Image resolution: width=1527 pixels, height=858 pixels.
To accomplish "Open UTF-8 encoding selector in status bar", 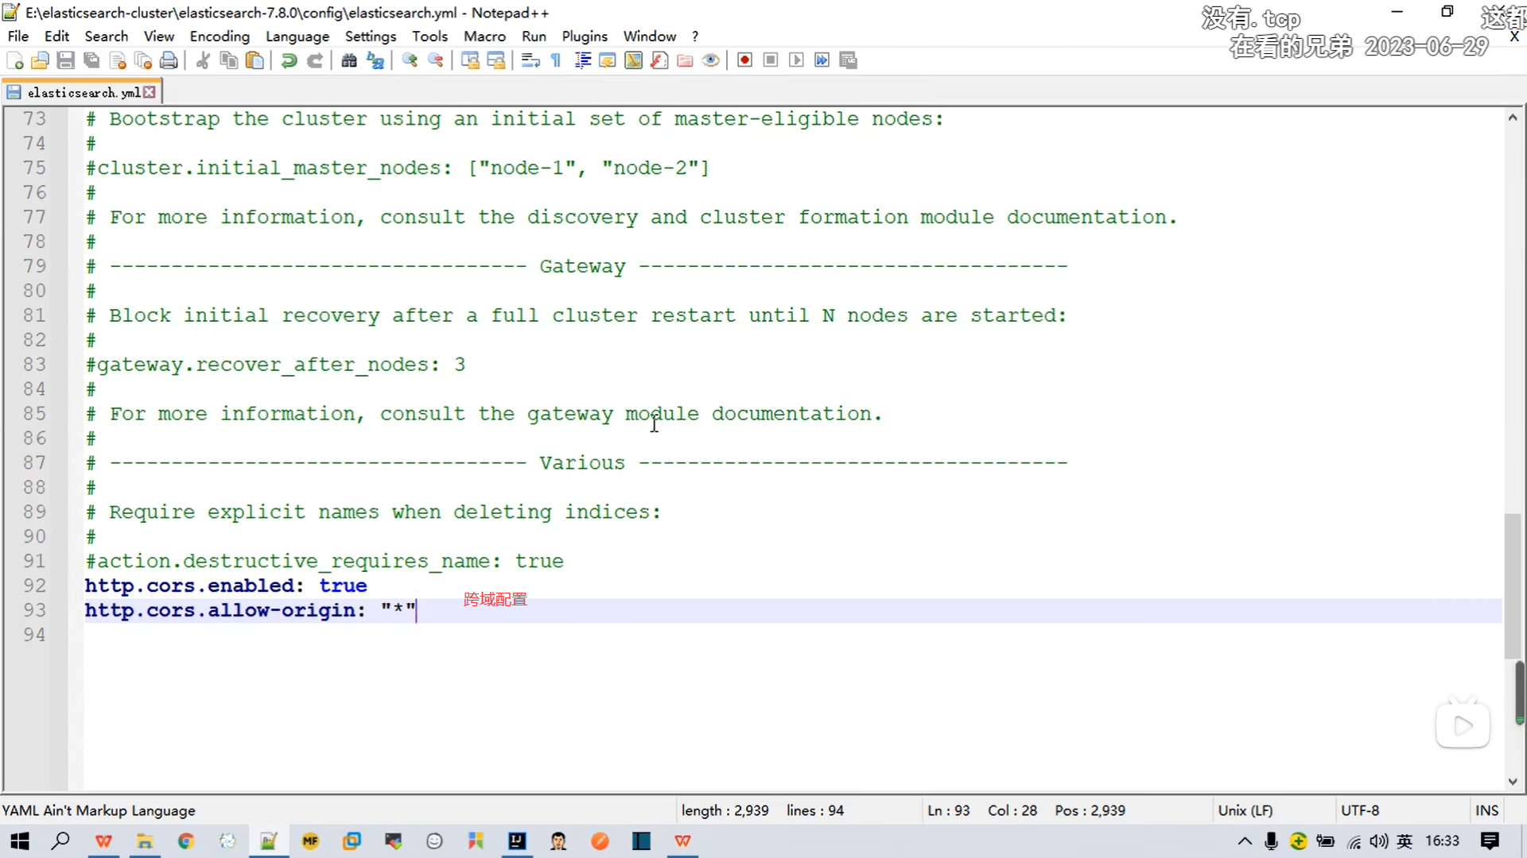I will point(1360,810).
